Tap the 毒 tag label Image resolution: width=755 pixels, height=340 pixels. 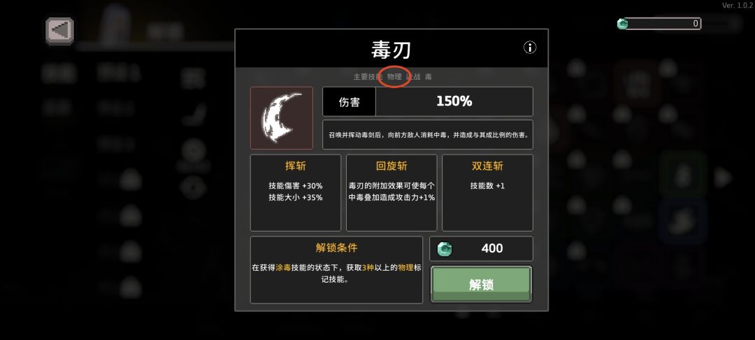[x=429, y=76]
